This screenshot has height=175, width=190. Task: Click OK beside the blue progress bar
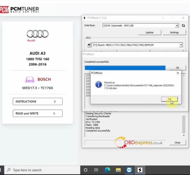tap(178, 68)
